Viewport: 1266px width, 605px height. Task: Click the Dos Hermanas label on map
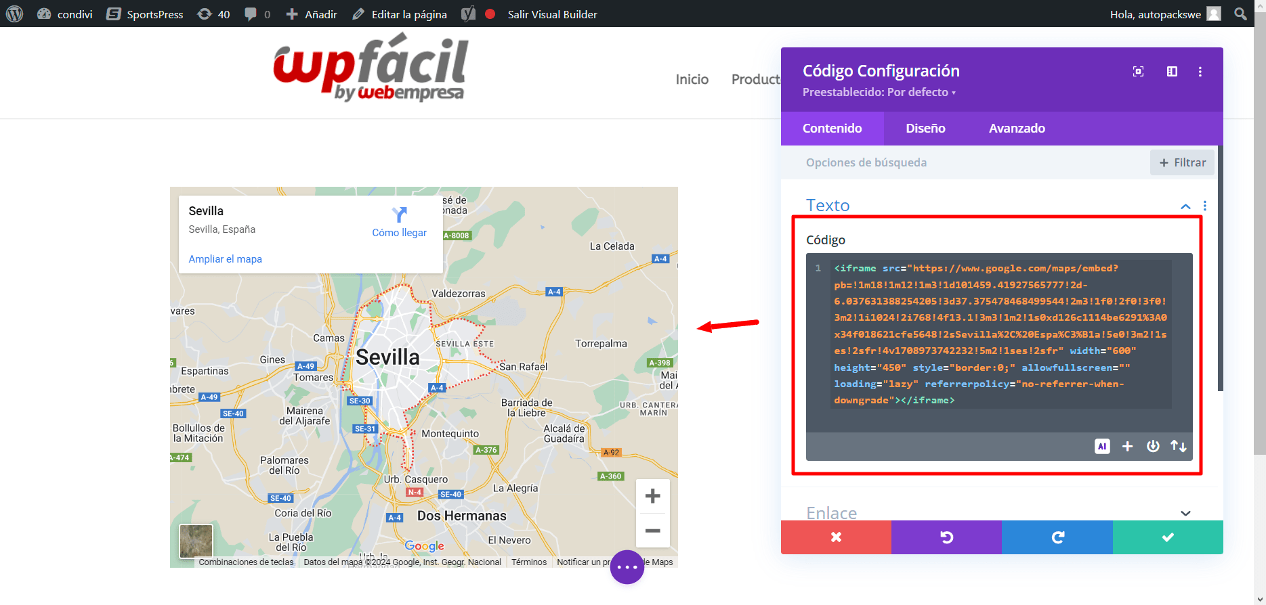[462, 516]
